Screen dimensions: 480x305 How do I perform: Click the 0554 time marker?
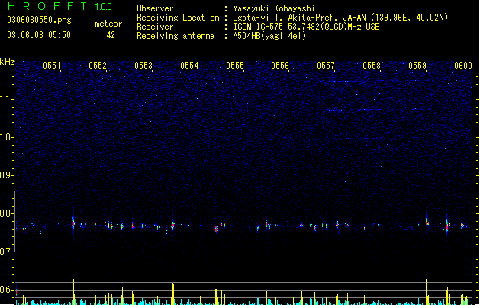pyautogui.click(x=189, y=66)
